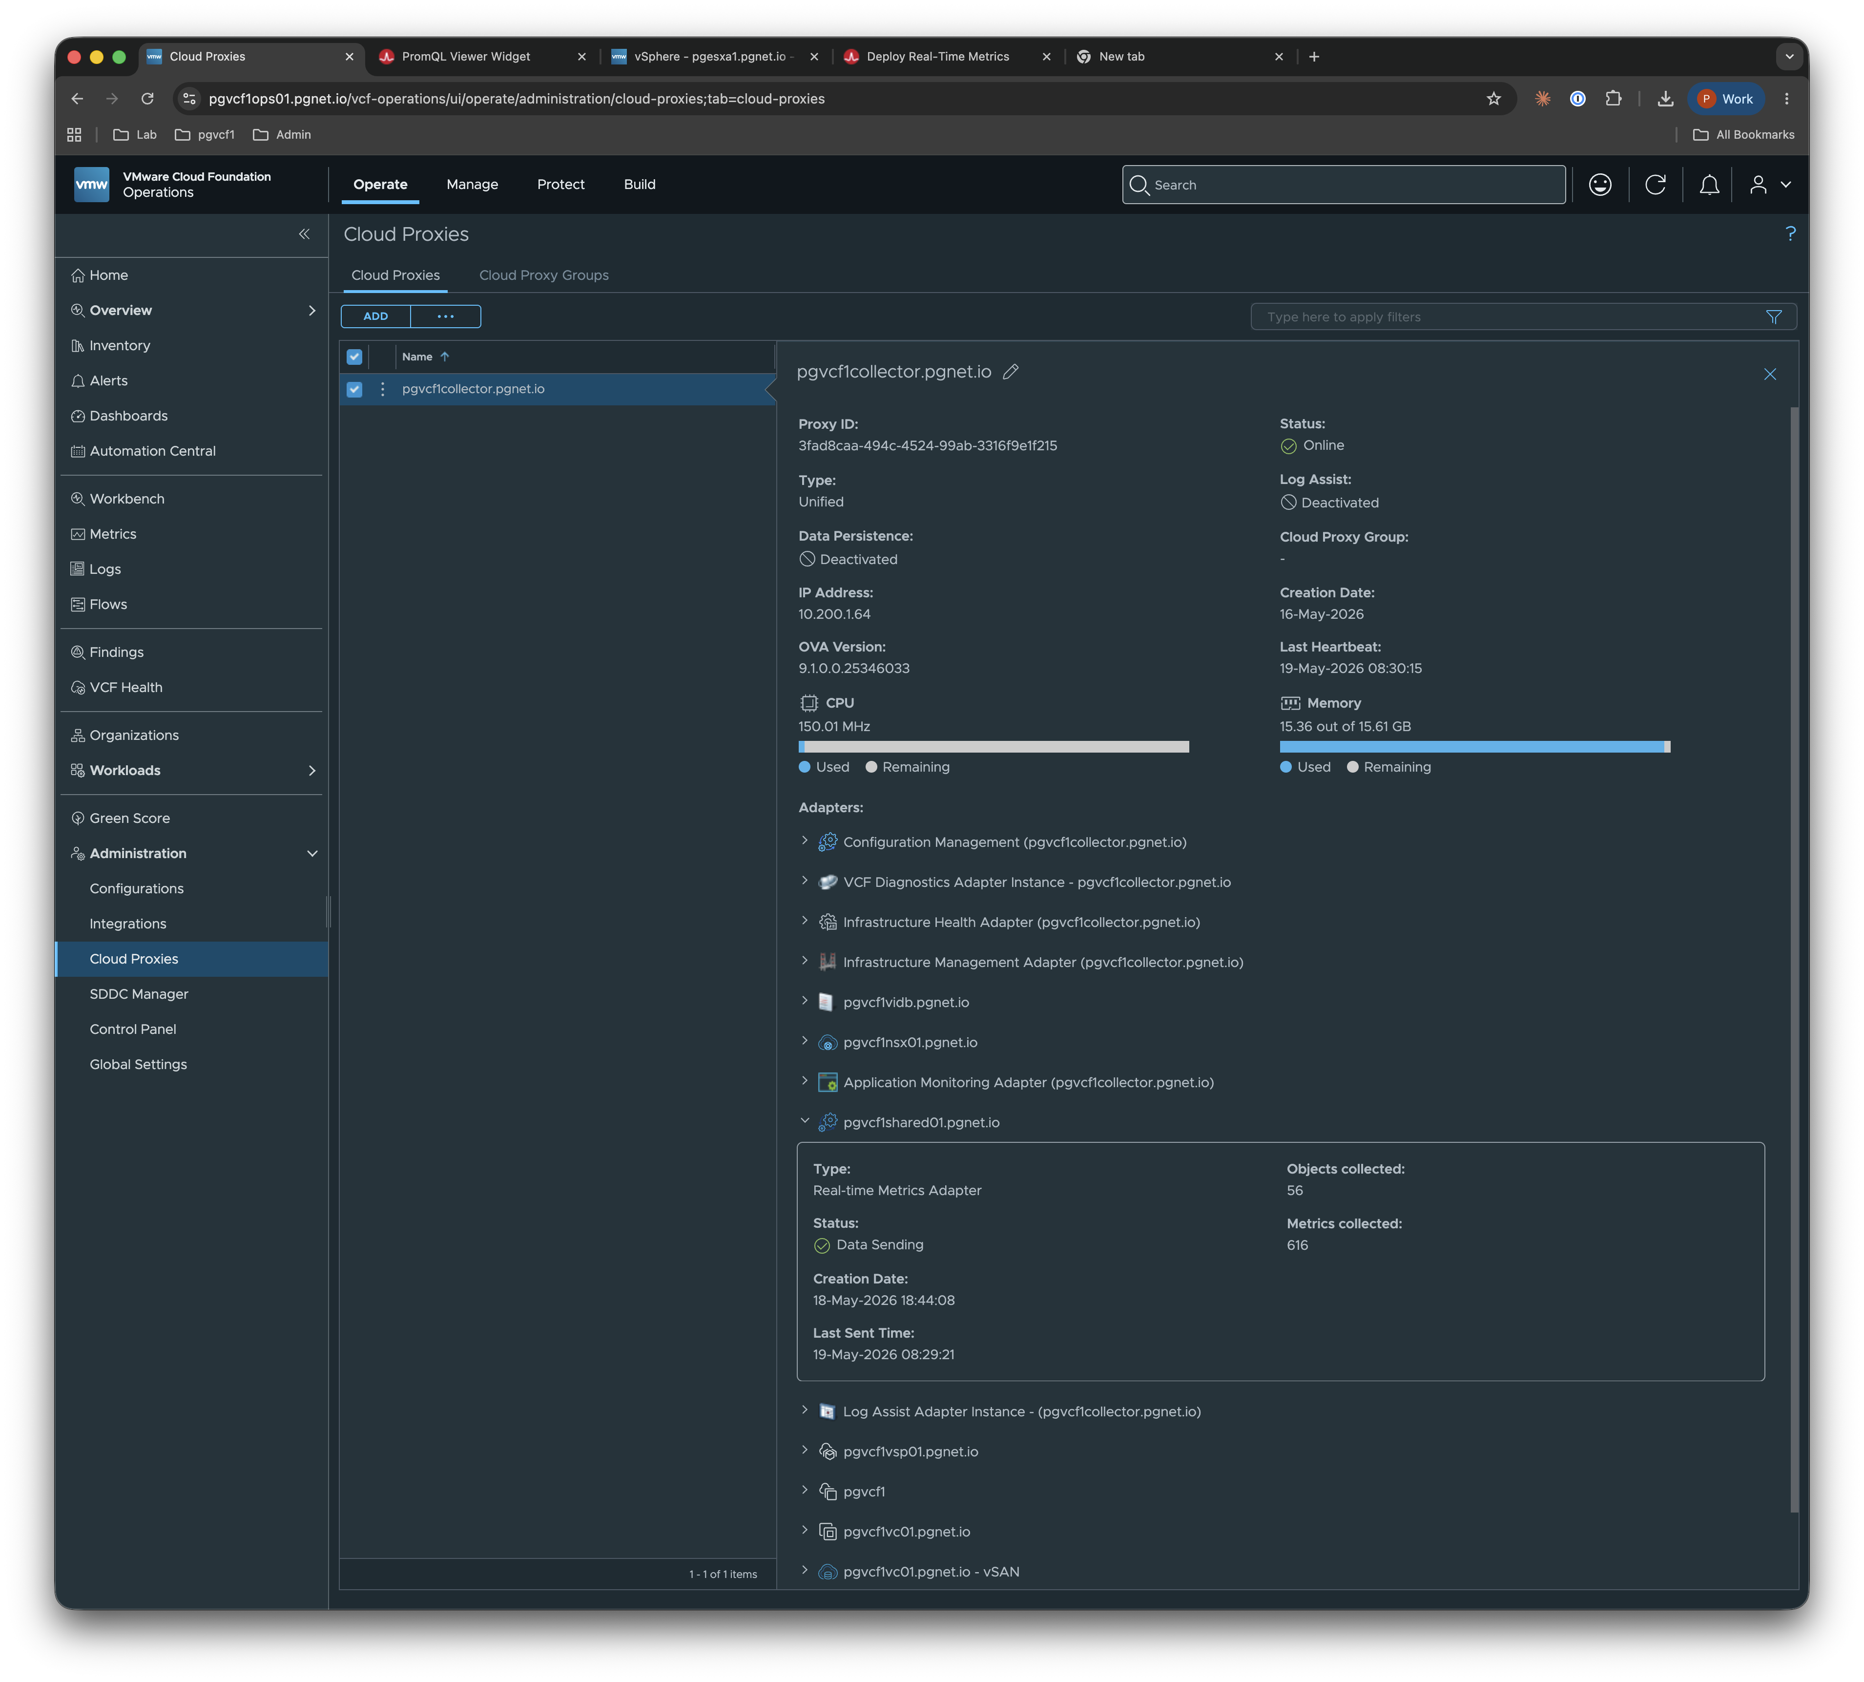Click the refresh icon in top header
The height and width of the screenshot is (1682, 1864).
click(x=1655, y=185)
